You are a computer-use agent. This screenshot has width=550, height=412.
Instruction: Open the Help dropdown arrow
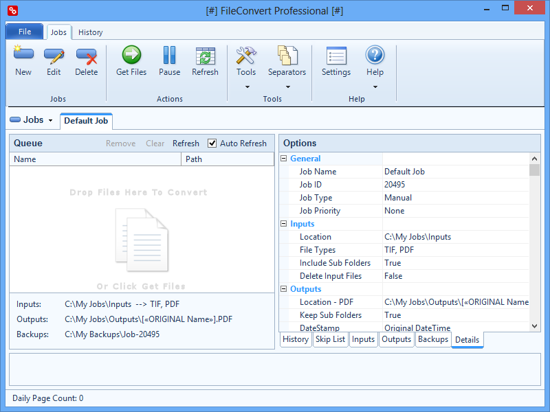(375, 87)
